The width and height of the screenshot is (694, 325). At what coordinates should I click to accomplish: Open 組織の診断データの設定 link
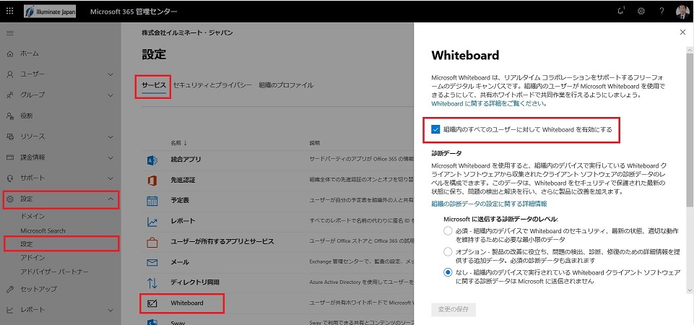click(489, 204)
